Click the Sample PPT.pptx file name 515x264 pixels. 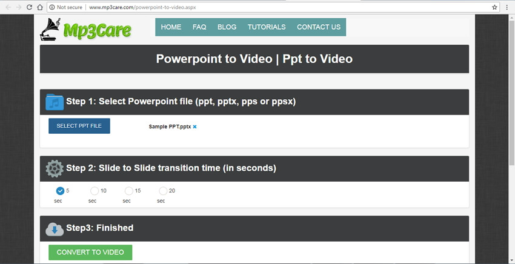click(x=170, y=127)
